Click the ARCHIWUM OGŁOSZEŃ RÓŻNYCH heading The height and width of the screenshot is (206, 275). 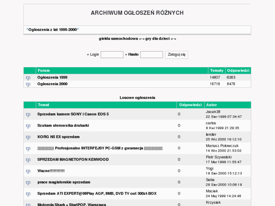(137, 13)
